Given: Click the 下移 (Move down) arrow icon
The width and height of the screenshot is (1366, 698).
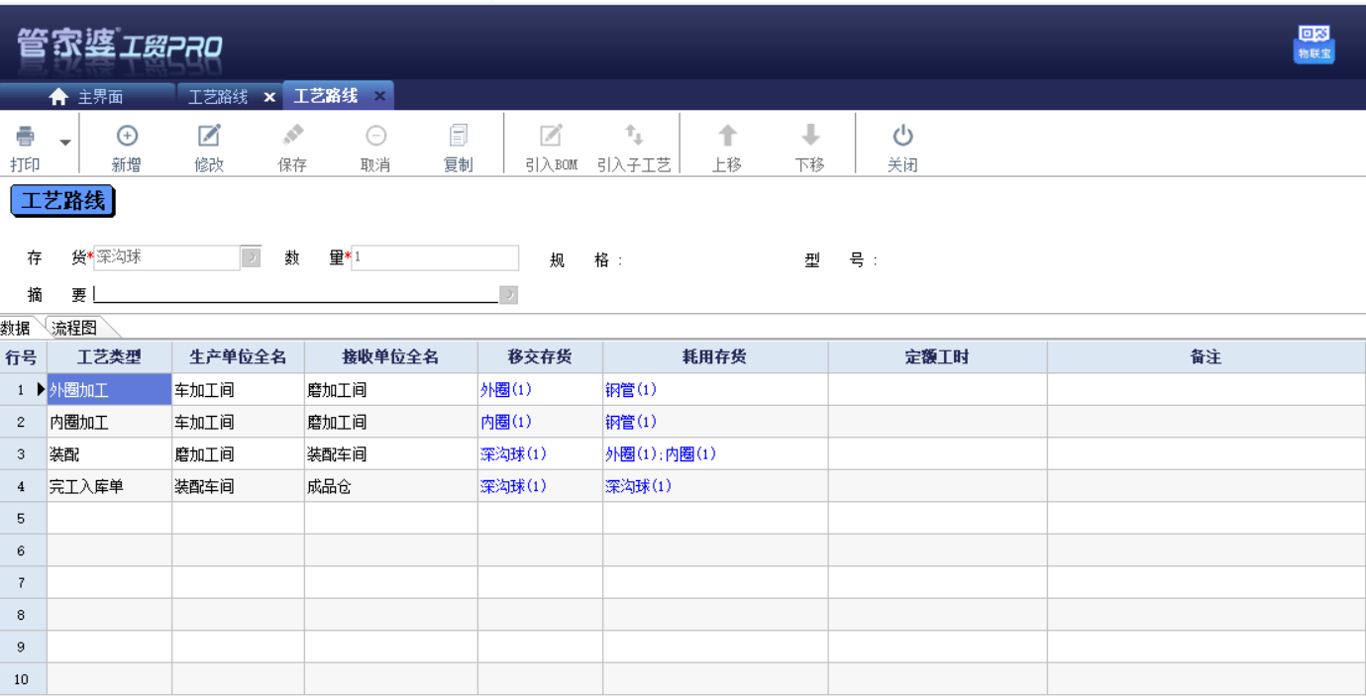Looking at the screenshot, I should [x=810, y=137].
